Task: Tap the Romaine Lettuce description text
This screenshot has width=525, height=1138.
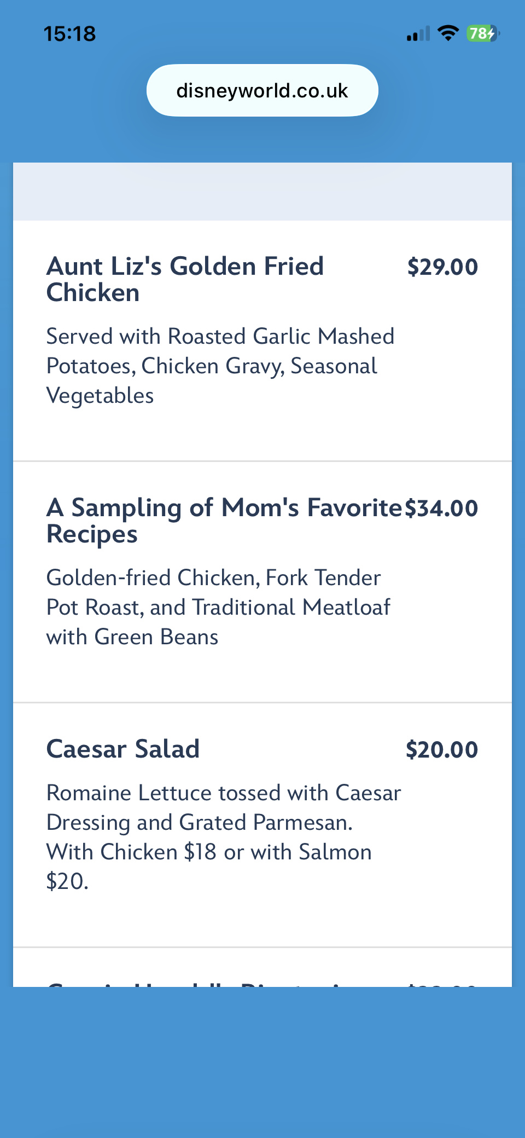Action: pyautogui.click(x=223, y=793)
